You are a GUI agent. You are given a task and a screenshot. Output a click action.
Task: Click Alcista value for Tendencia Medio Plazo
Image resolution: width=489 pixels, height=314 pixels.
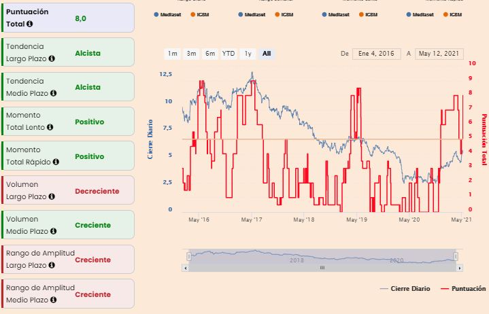[88, 87]
